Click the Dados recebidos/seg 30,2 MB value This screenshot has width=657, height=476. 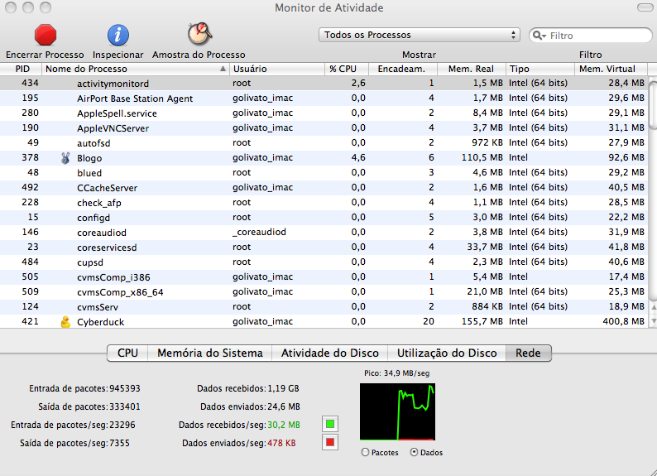click(284, 425)
